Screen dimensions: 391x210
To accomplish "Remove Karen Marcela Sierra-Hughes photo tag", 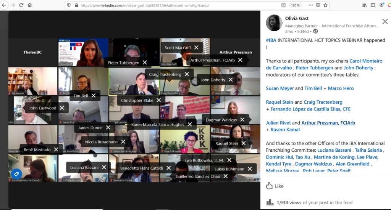I will pos(190,124).
